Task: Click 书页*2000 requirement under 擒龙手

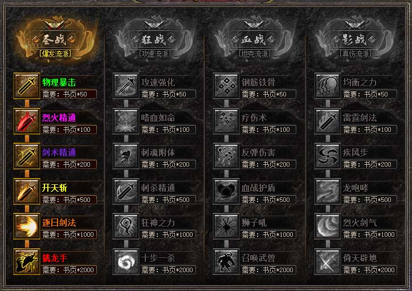Action: pyautogui.click(x=79, y=270)
